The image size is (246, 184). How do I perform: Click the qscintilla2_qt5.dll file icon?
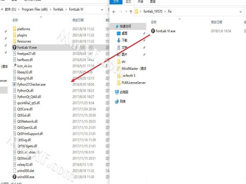coord(15,103)
